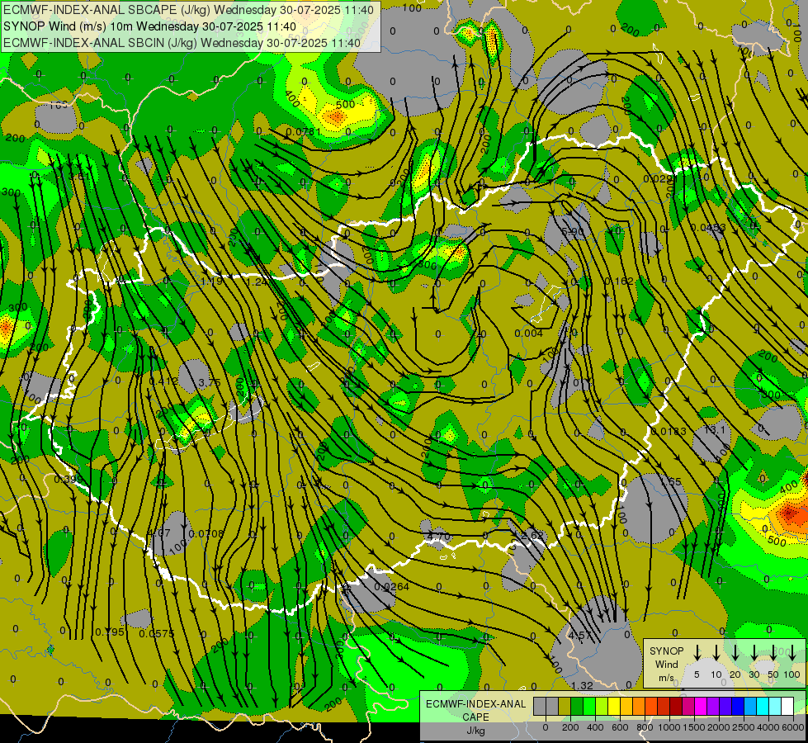Click the 0.0453 value on the map

[x=708, y=227]
